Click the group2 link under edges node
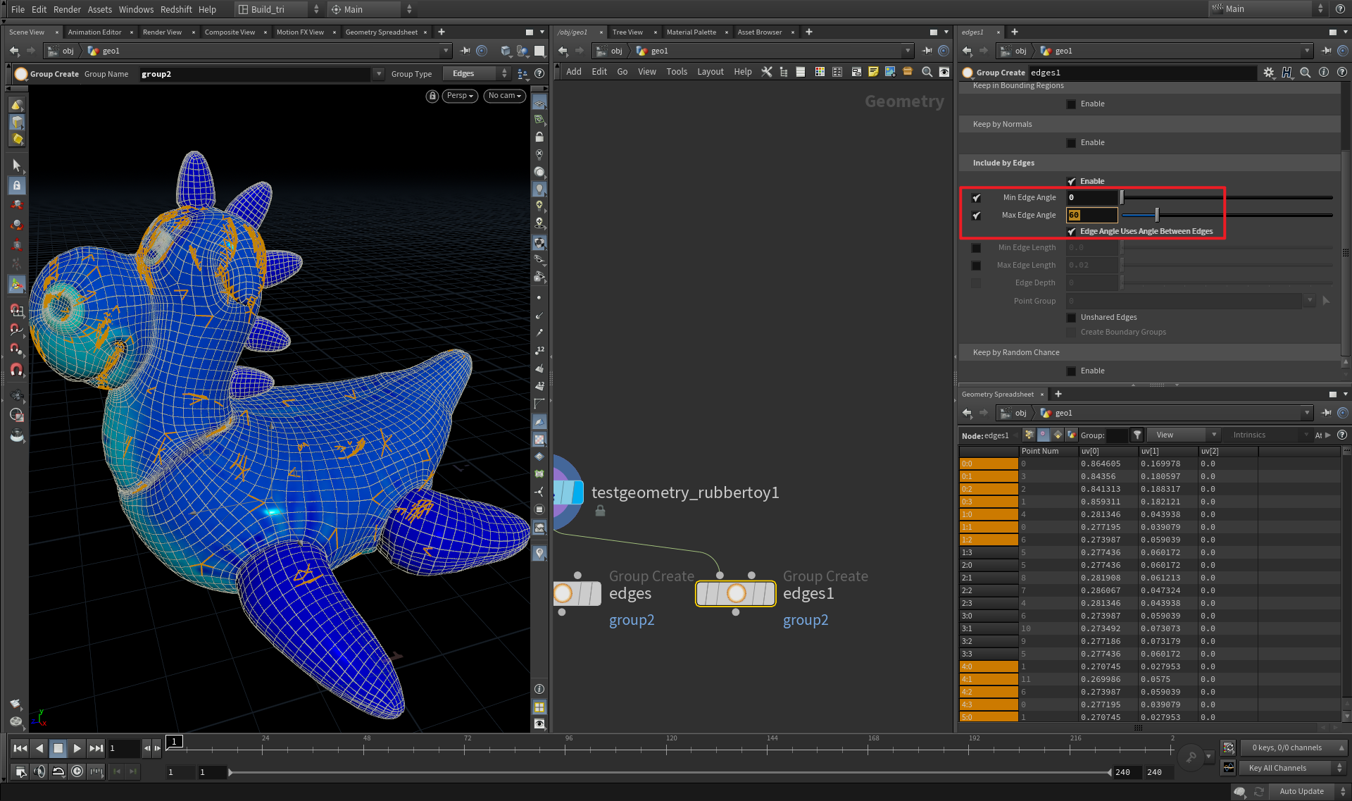Image resolution: width=1352 pixels, height=801 pixels. click(632, 620)
